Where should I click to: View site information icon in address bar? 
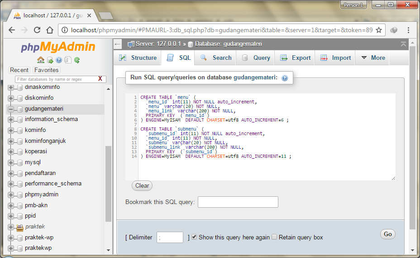coord(65,30)
